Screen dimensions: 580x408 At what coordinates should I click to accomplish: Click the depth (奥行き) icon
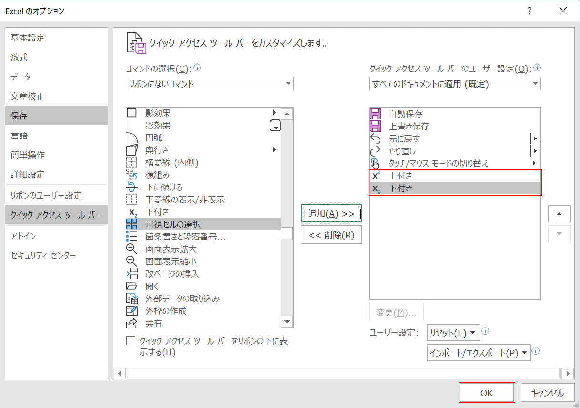pyautogui.click(x=132, y=150)
